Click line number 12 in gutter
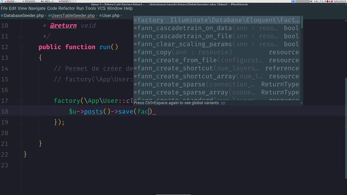347x195 pixels. [x=5, y=47]
